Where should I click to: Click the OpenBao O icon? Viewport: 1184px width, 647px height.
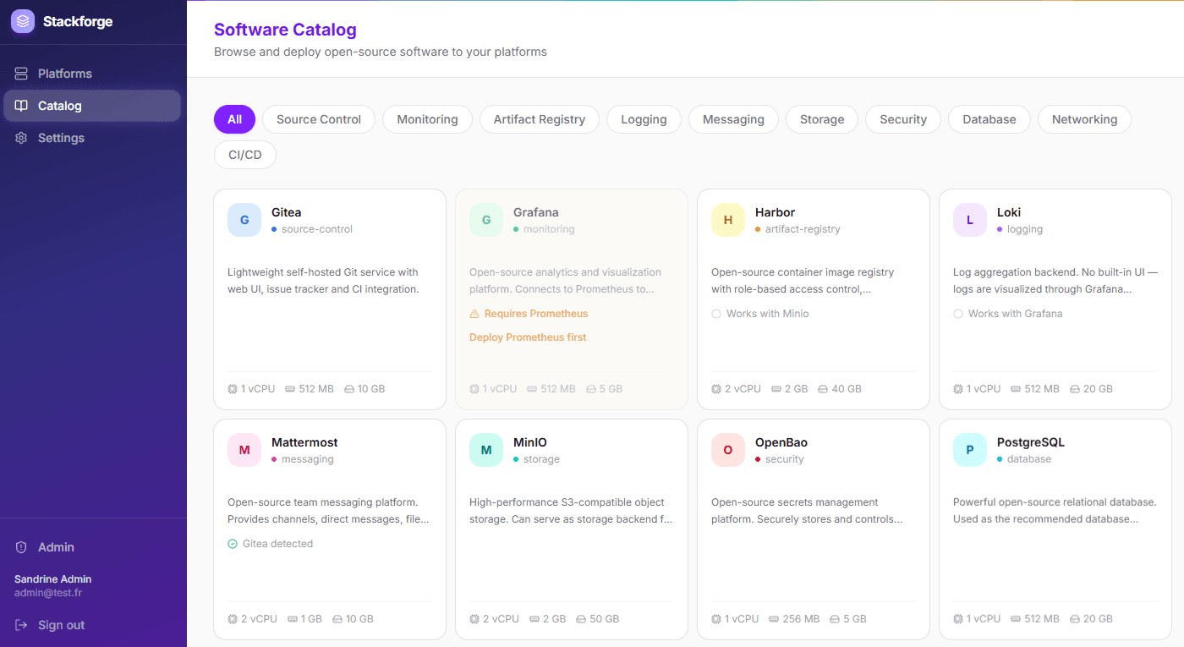click(728, 450)
